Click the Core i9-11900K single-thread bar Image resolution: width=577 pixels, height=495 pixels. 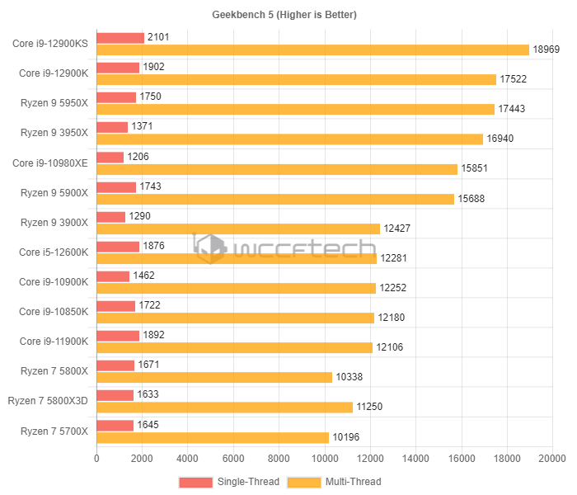click(118, 336)
